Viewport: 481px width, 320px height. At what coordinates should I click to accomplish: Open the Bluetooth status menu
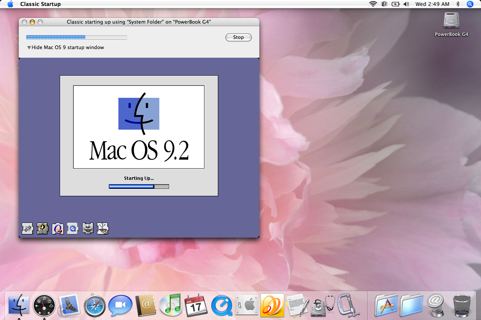pos(458,4)
